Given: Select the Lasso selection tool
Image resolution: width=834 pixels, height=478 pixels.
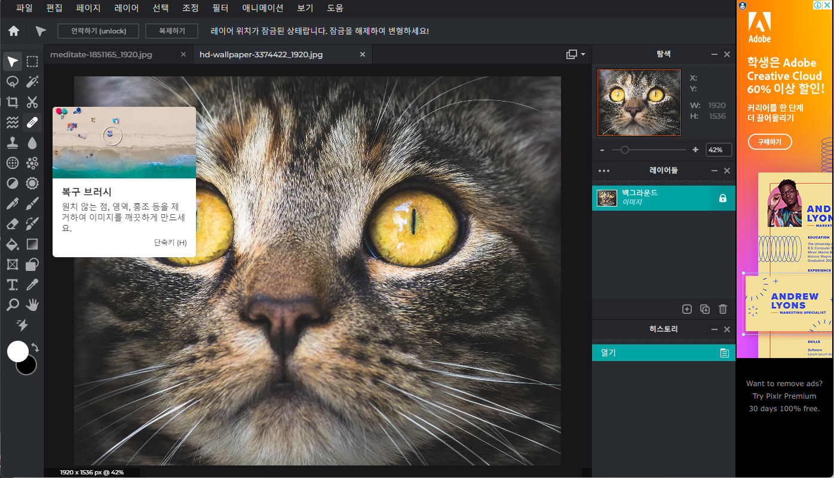Looking at the screenshot, I should tap(13, 82).
